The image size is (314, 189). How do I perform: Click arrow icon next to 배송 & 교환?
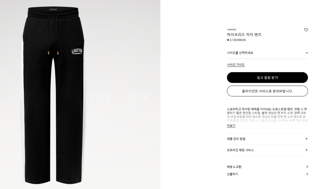point(307,167)
